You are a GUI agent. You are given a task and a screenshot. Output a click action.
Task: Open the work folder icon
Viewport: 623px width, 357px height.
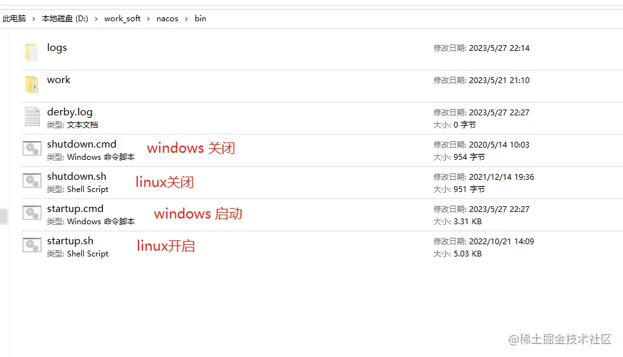tap(32, 84)
